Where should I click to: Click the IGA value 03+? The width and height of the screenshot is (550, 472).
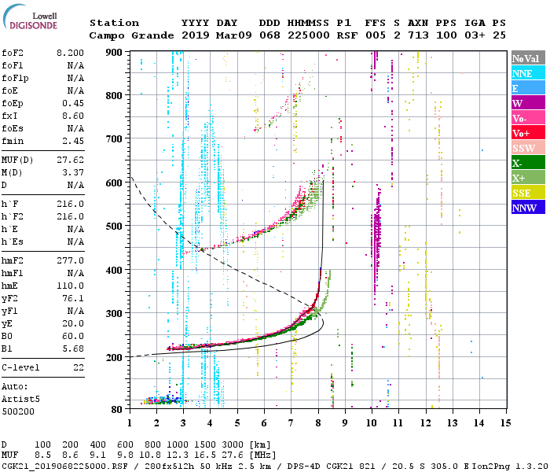tap(475, 35)
